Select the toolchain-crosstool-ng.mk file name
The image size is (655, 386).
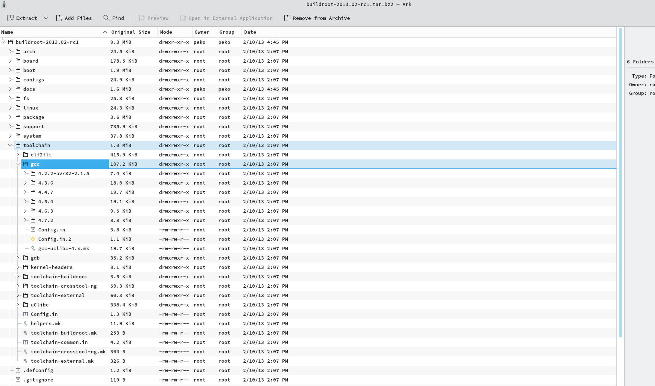(x=68, y=351)
